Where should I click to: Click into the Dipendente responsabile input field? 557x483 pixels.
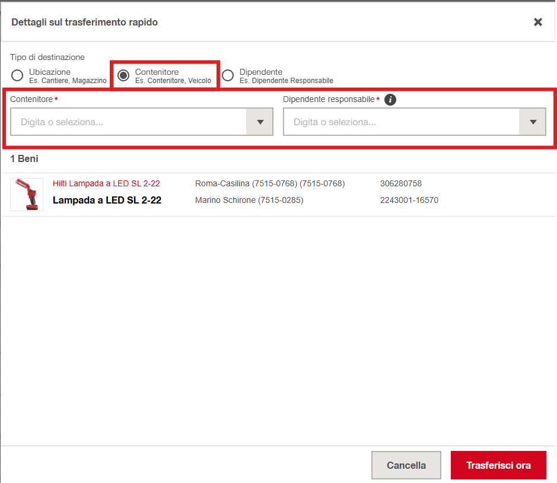pos(401,122)
